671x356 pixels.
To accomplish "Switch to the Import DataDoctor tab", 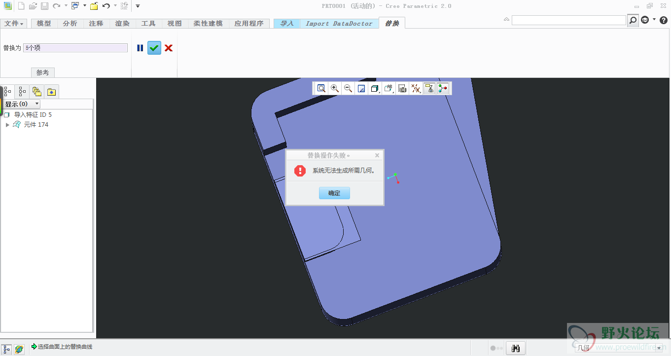I will pos(339,23).
